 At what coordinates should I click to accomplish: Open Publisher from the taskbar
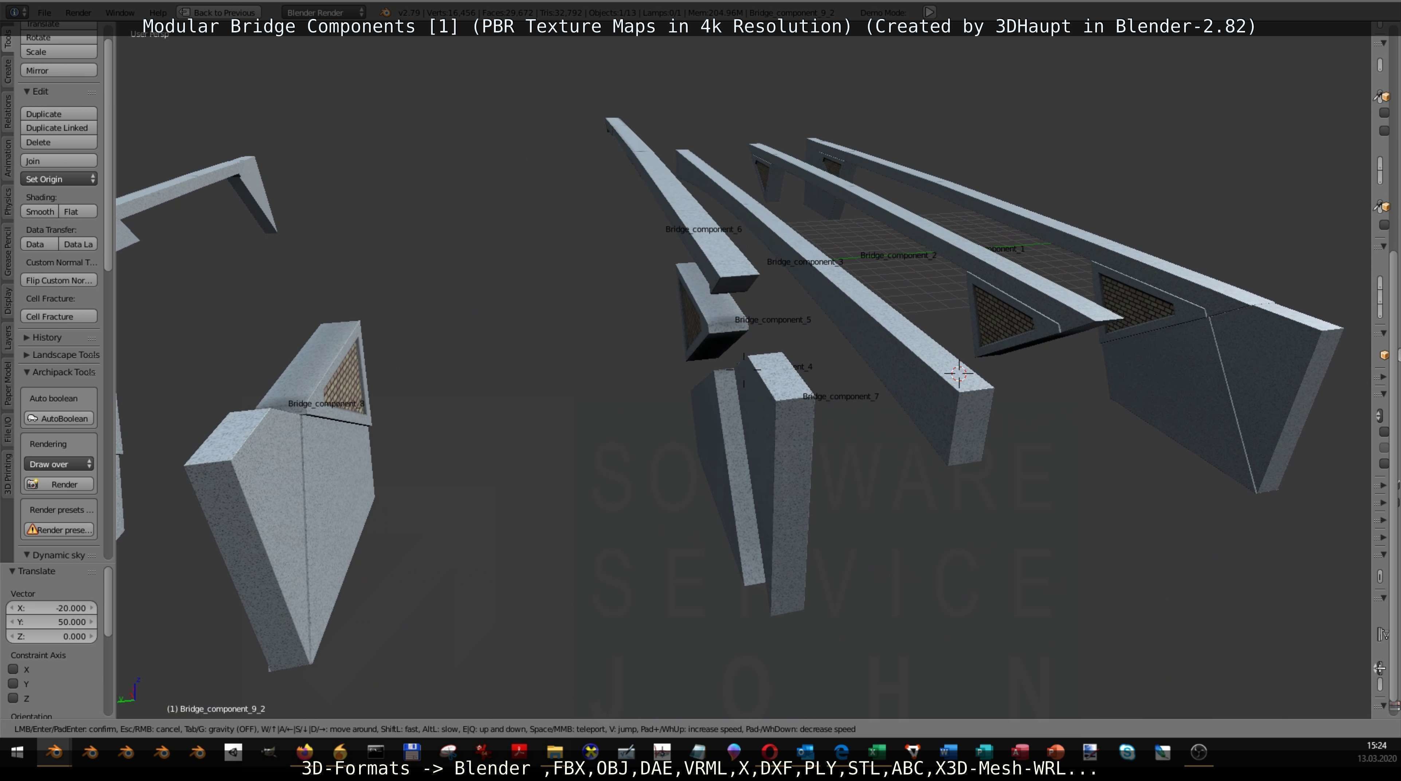[984, 752]
